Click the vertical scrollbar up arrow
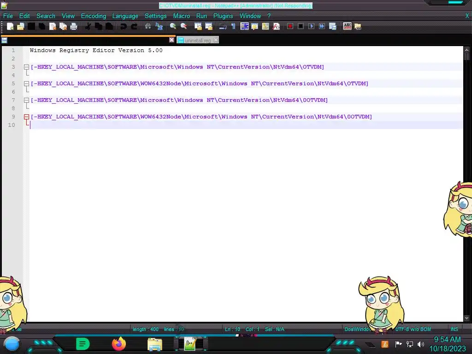 466,49
